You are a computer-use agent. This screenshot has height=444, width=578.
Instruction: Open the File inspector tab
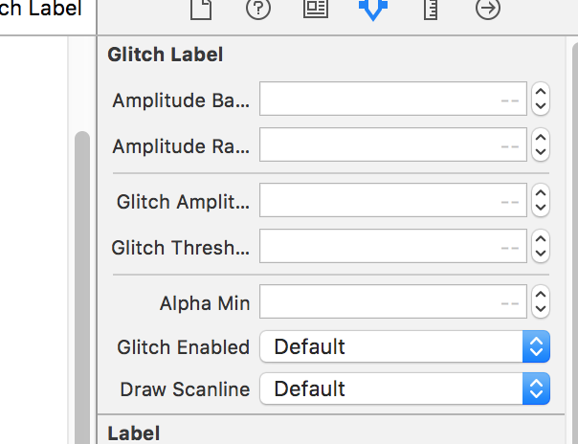pyautogui.click(x=201, y=9)
